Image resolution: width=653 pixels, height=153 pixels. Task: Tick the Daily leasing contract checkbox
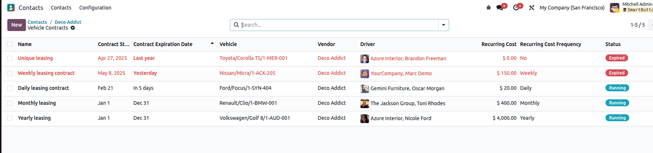click(10, 88)
